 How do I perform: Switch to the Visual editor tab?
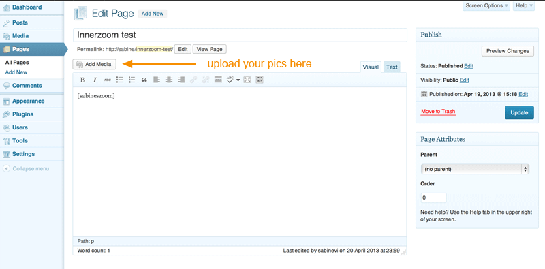pos(371,67)
